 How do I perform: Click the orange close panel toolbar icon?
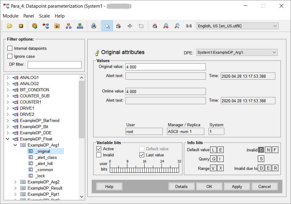tap(21, 26)
